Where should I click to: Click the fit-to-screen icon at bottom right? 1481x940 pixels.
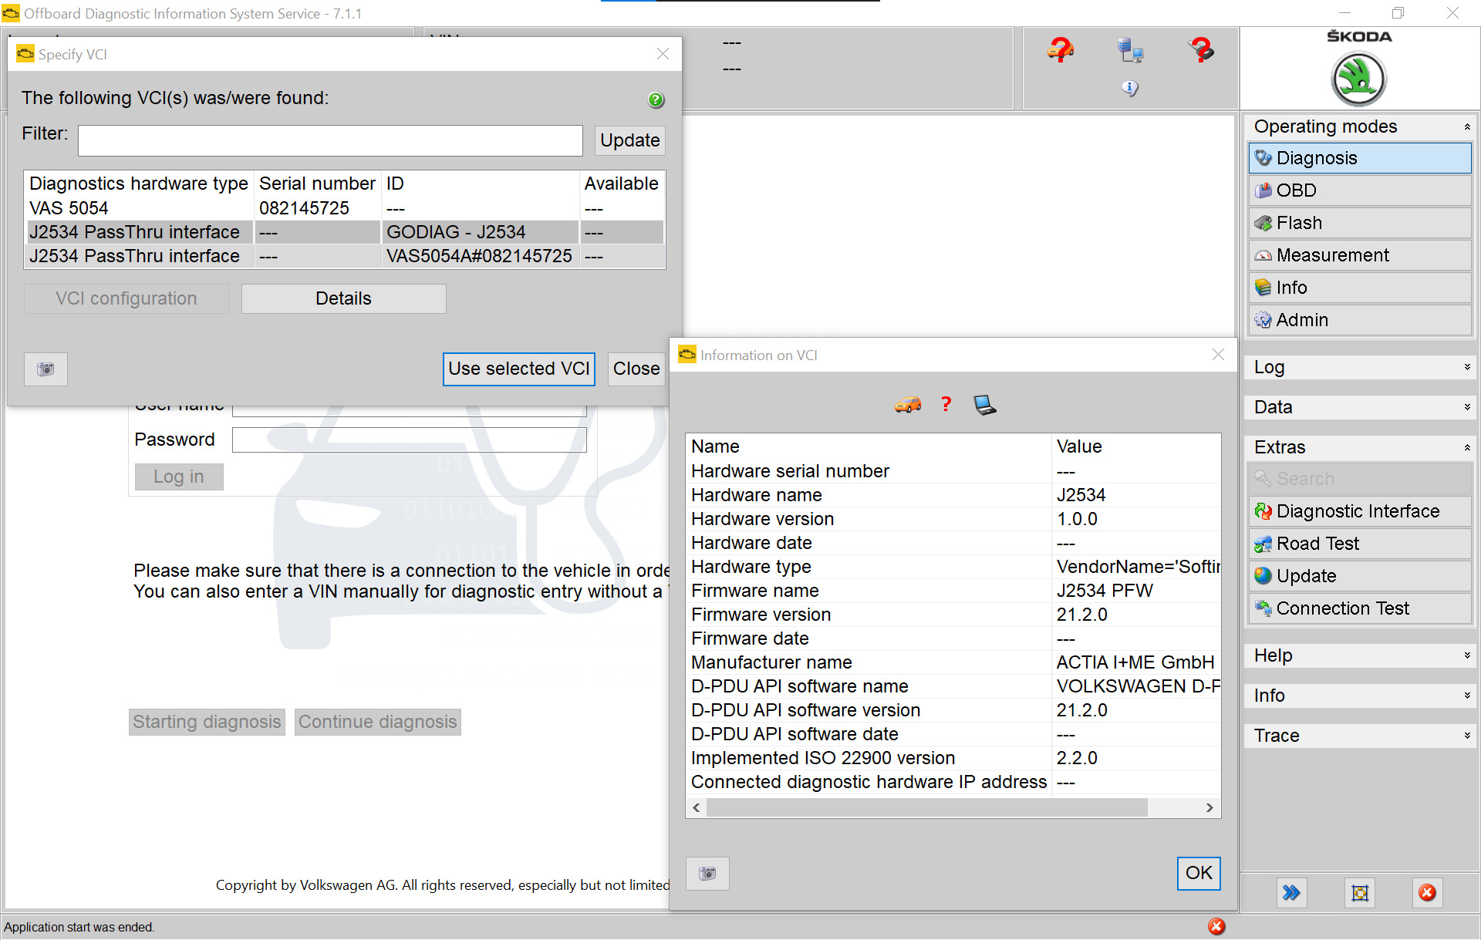point(1360,893)
